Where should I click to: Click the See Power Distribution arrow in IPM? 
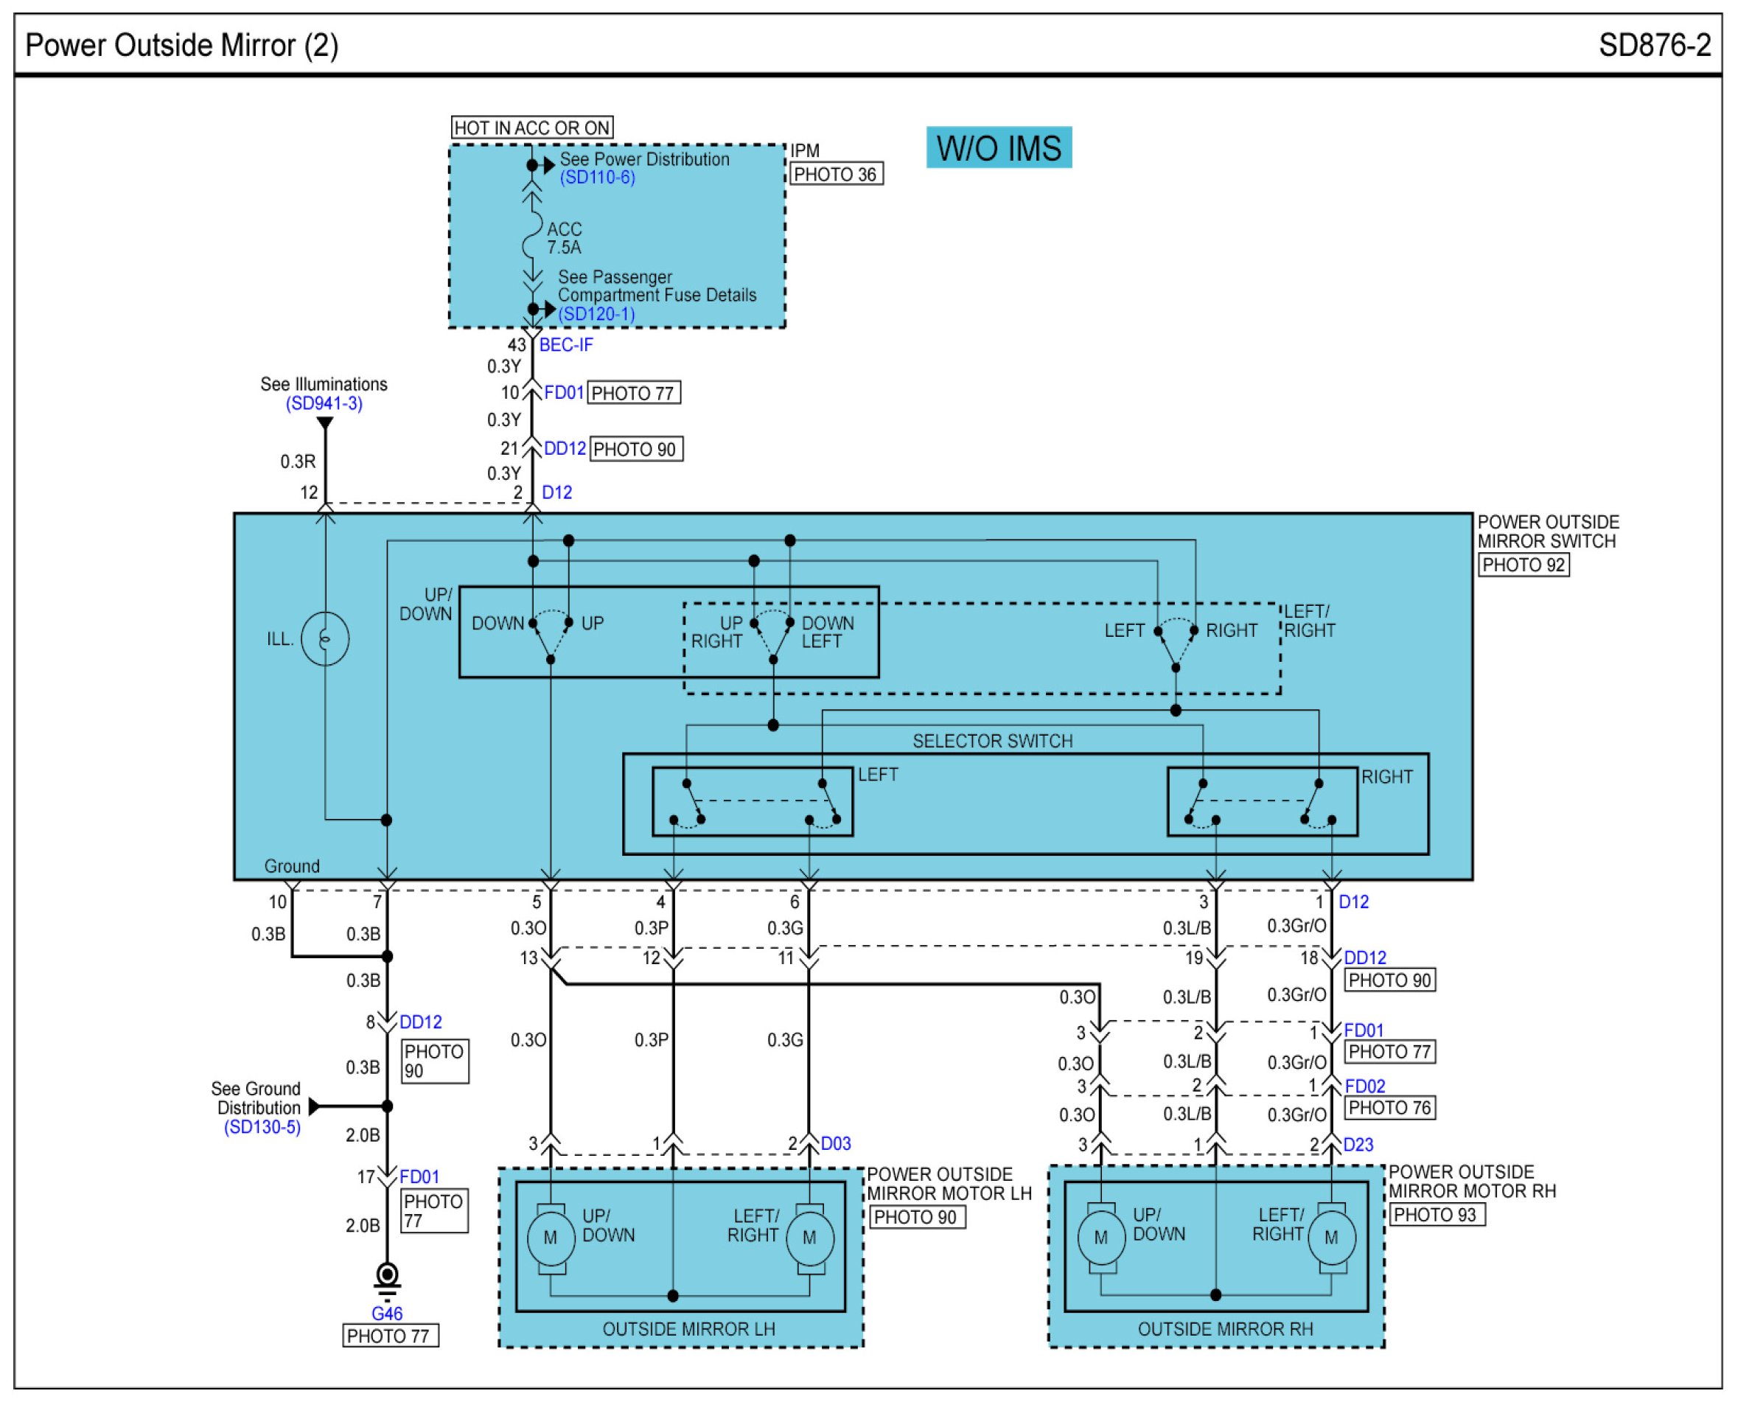[549, 166]
